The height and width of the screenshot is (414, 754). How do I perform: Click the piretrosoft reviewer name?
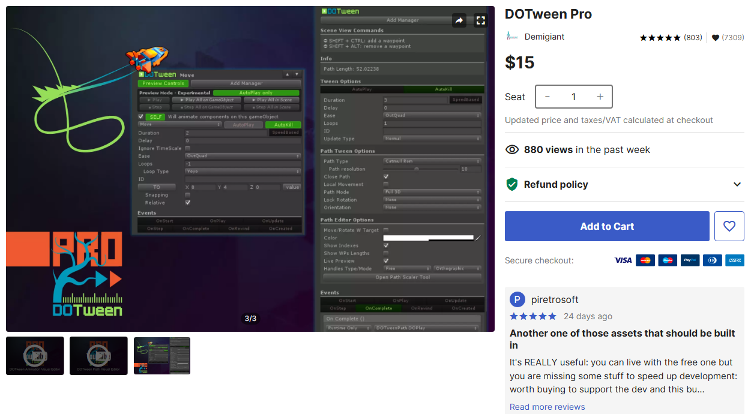555,299
